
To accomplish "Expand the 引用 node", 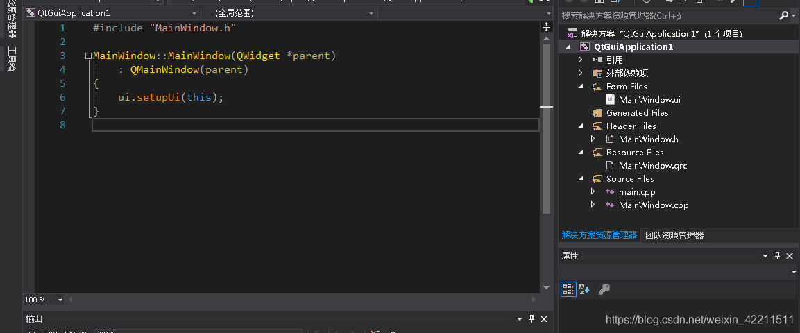I will pyautogui.click(x=581, y=60).
